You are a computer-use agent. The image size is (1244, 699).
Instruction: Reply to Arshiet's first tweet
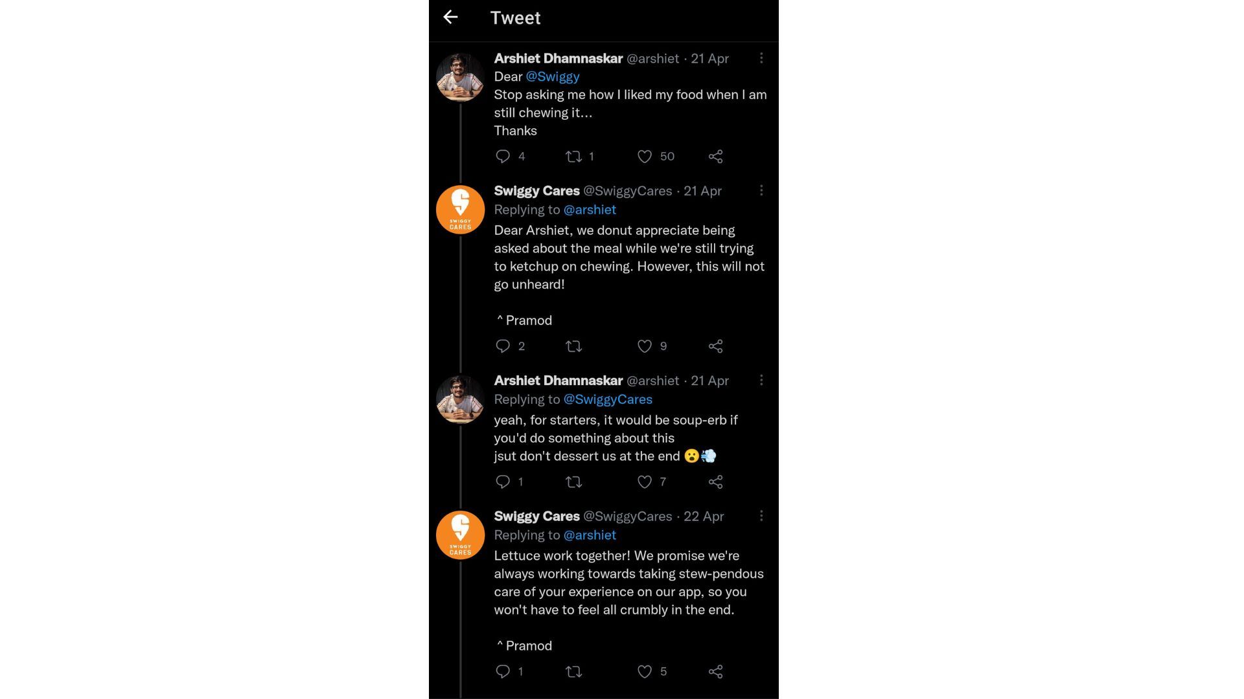click(503, 156)
